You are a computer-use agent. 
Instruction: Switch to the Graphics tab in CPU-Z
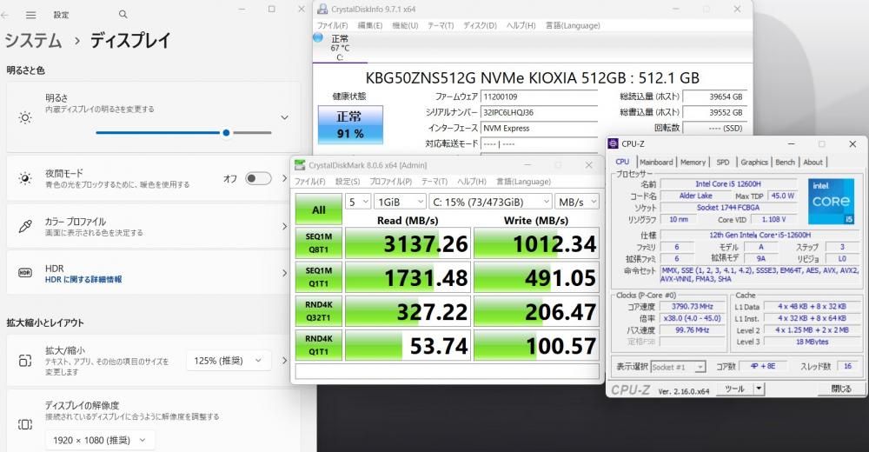[x=753, y=162]
